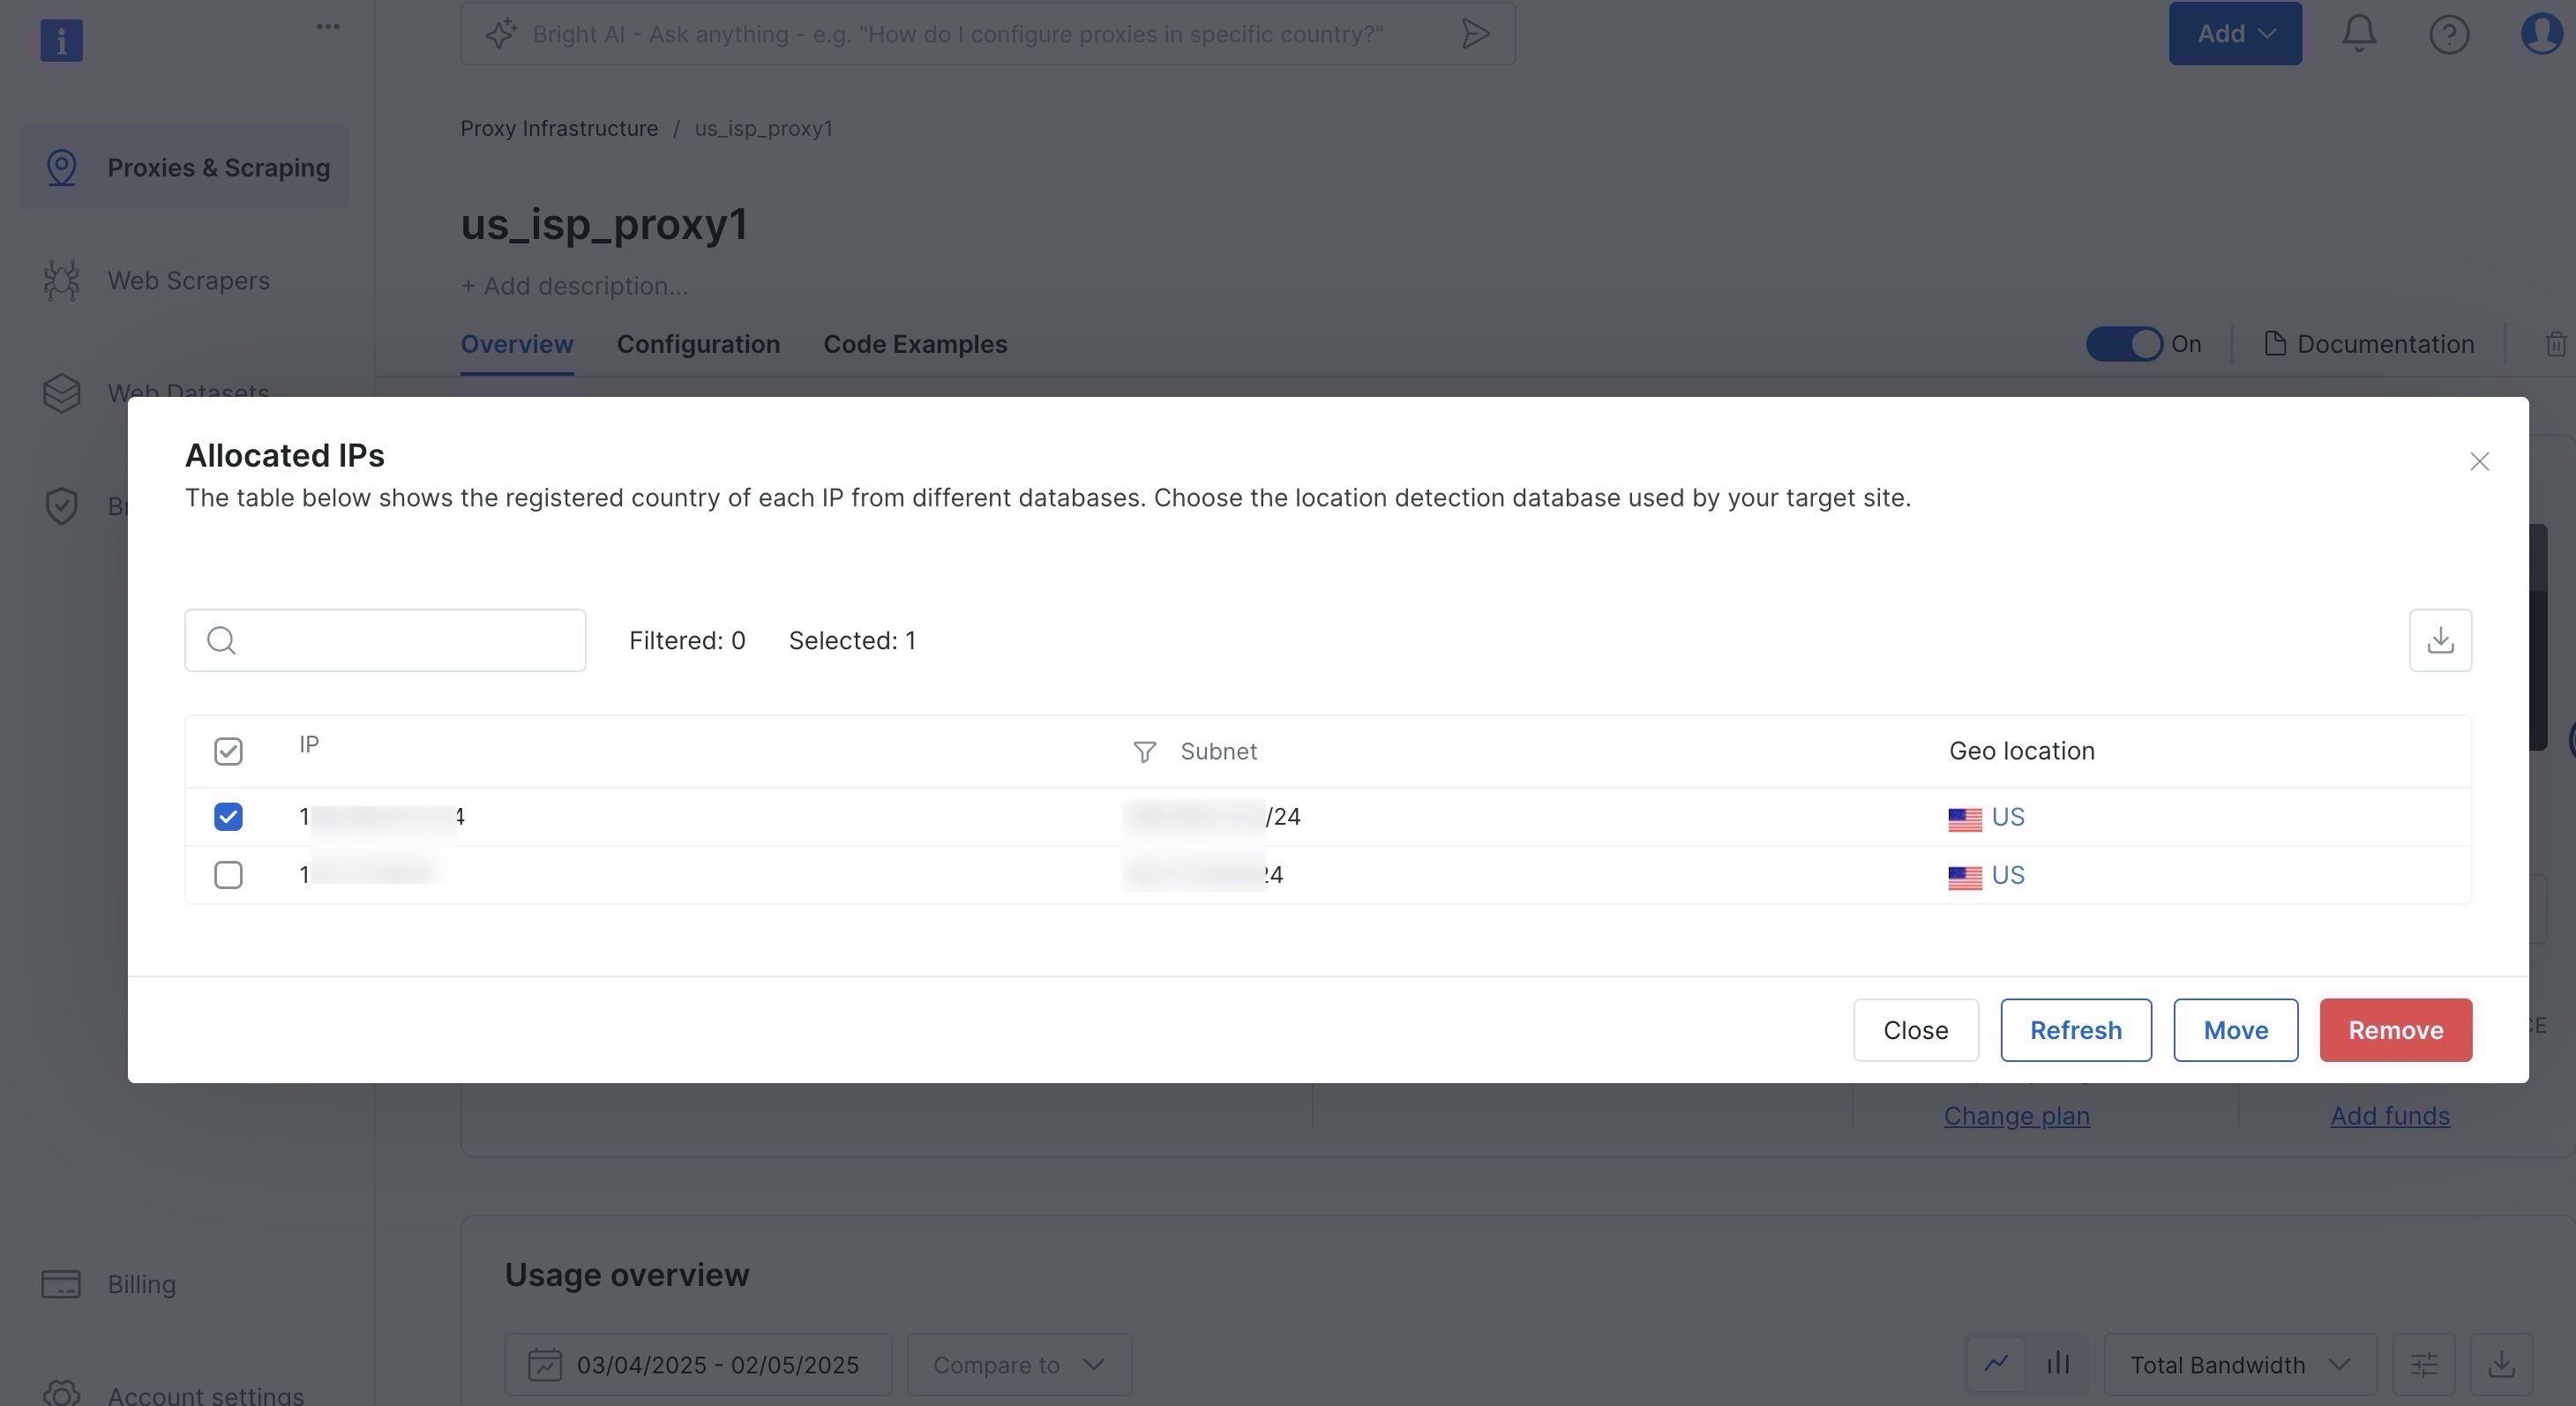
Task: Click the sidebar three-dots menu icon
Action: [328, 27]
